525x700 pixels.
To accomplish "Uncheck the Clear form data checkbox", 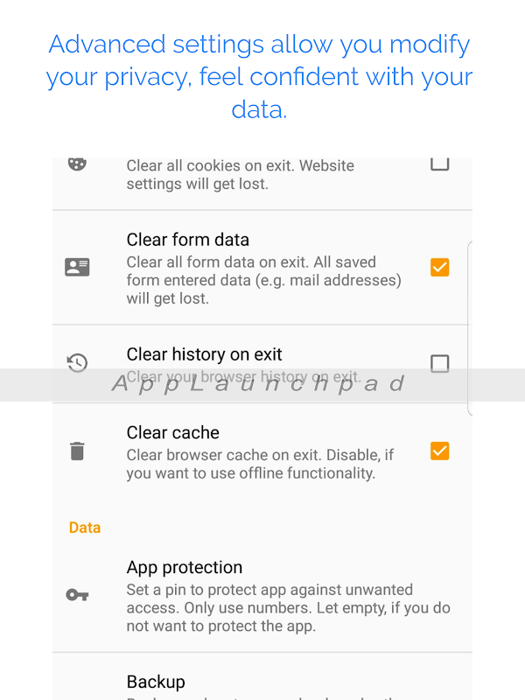I will (x=439, y=267).
